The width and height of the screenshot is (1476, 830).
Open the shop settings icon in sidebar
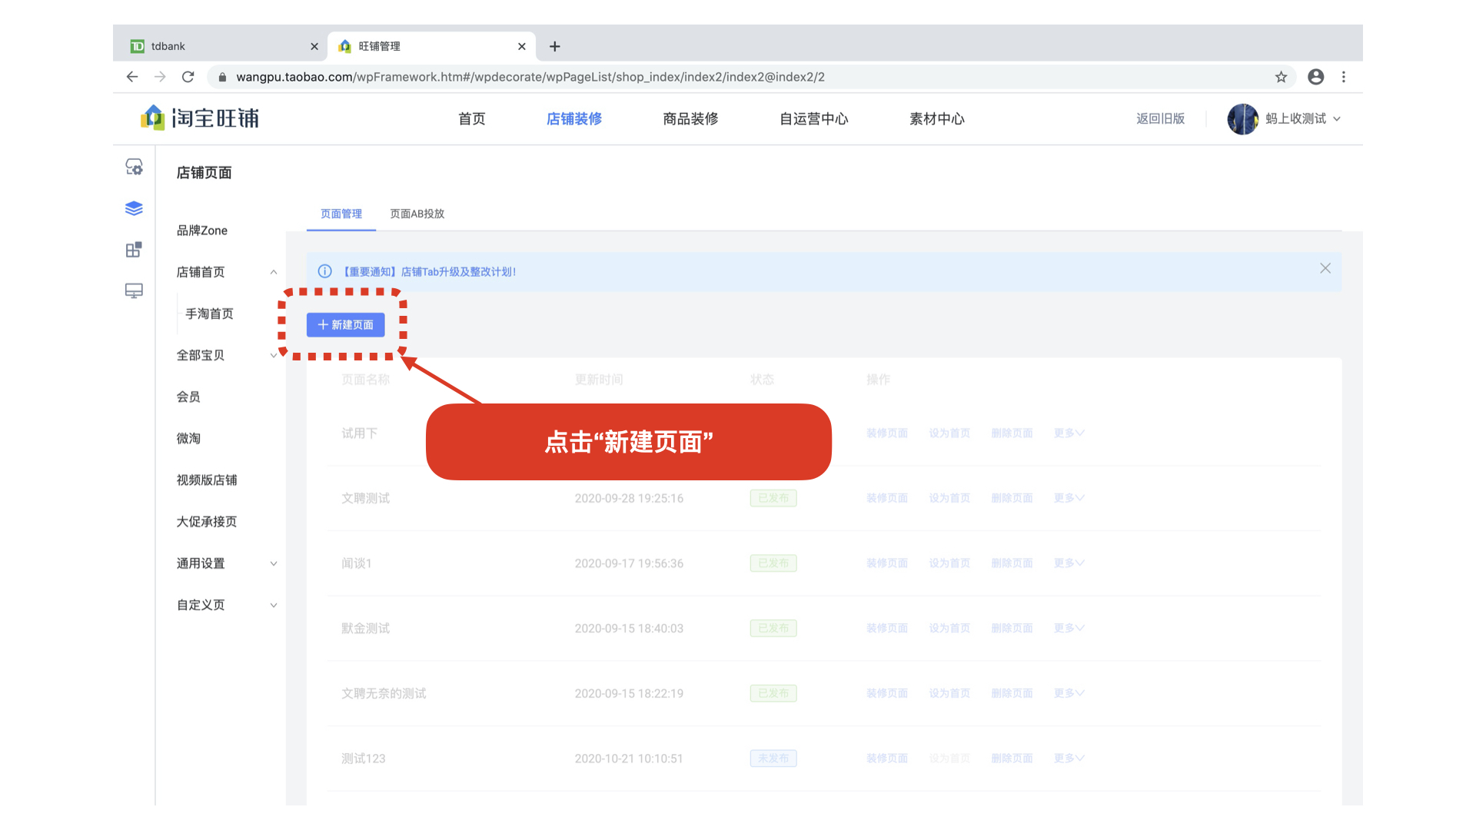[134, 166]
